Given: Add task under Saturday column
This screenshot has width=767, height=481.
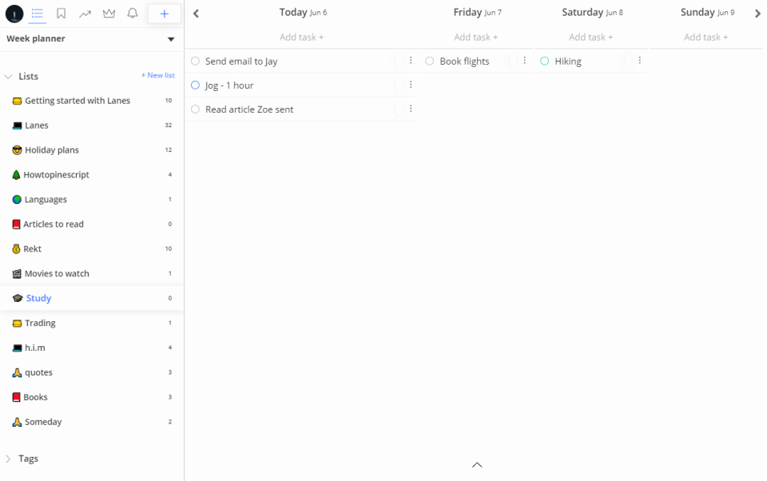Looking at the screenshot, I should (x=590, y=38).
